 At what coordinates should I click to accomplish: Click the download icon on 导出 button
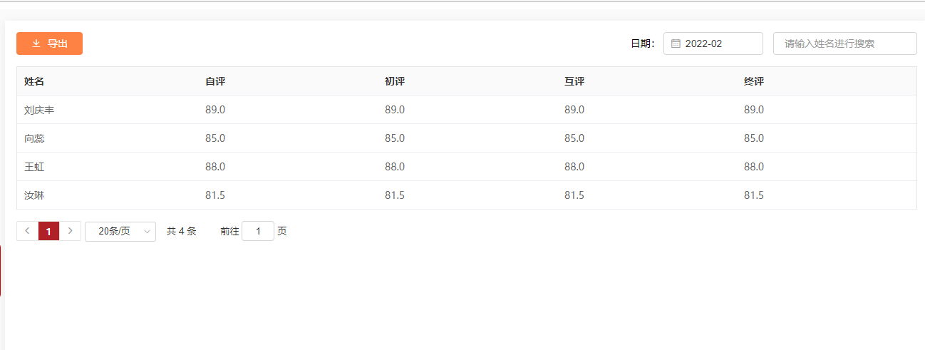tap(36, 43)
